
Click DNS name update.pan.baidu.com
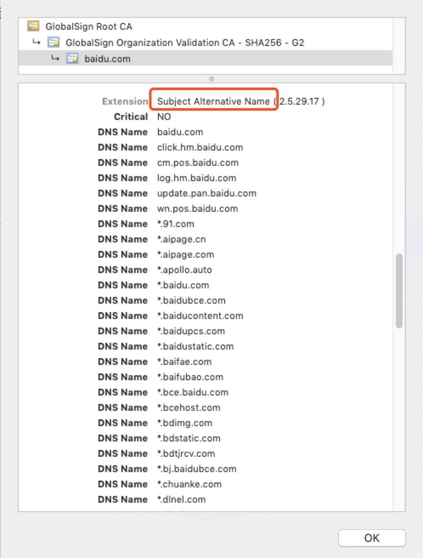[x=207, y=193]
